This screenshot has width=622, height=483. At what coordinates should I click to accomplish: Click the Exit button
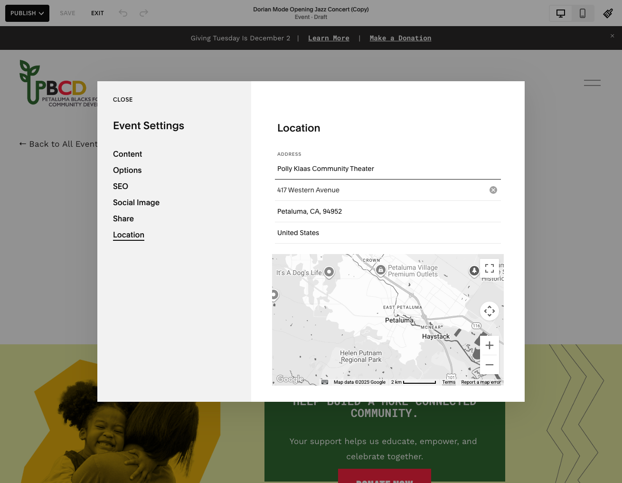coord(97,13)
